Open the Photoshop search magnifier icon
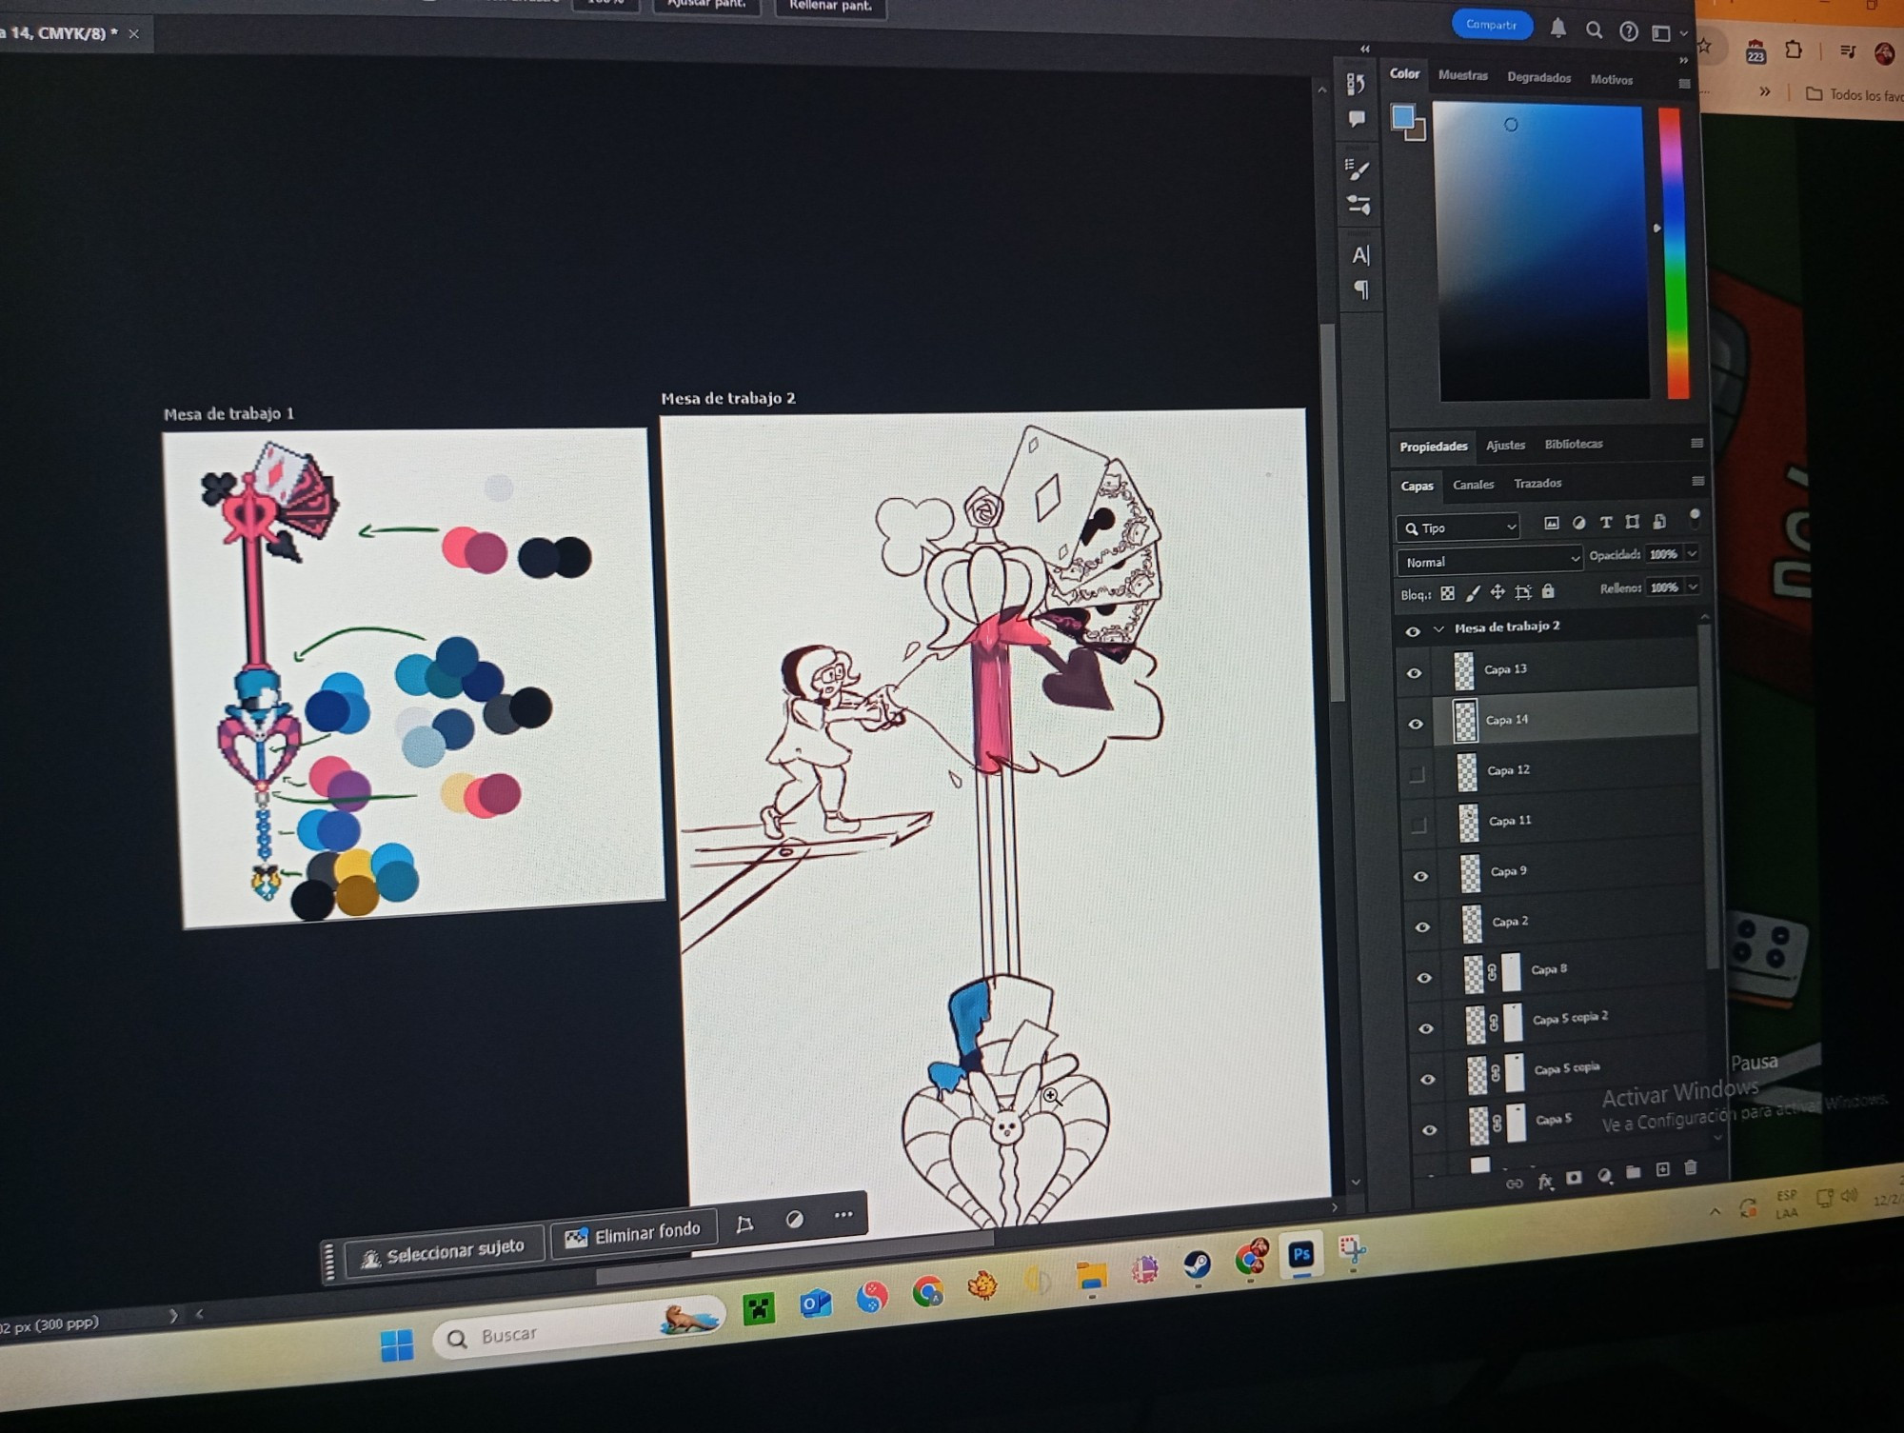Image resolution: width=1904 pixels, height=1433 pixels. point(1594,30)
